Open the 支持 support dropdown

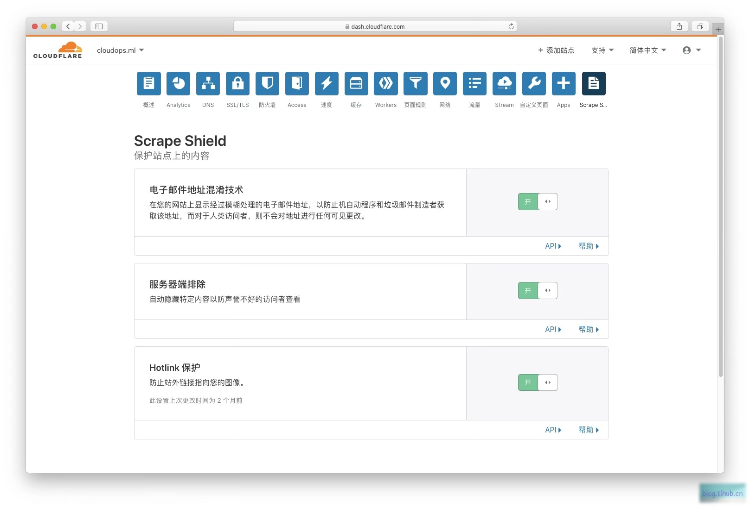[603, 50]
